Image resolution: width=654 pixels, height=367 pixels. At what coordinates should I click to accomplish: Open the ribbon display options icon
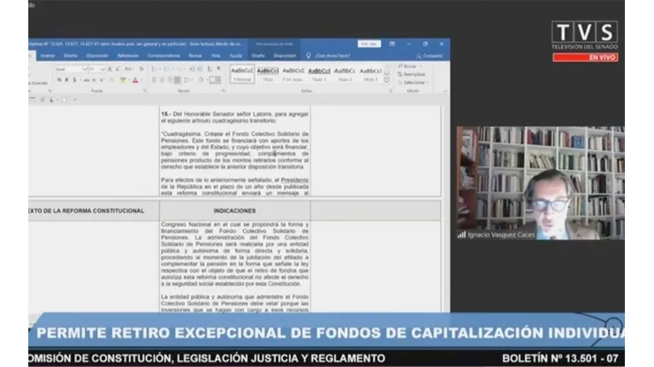point(392,44)
